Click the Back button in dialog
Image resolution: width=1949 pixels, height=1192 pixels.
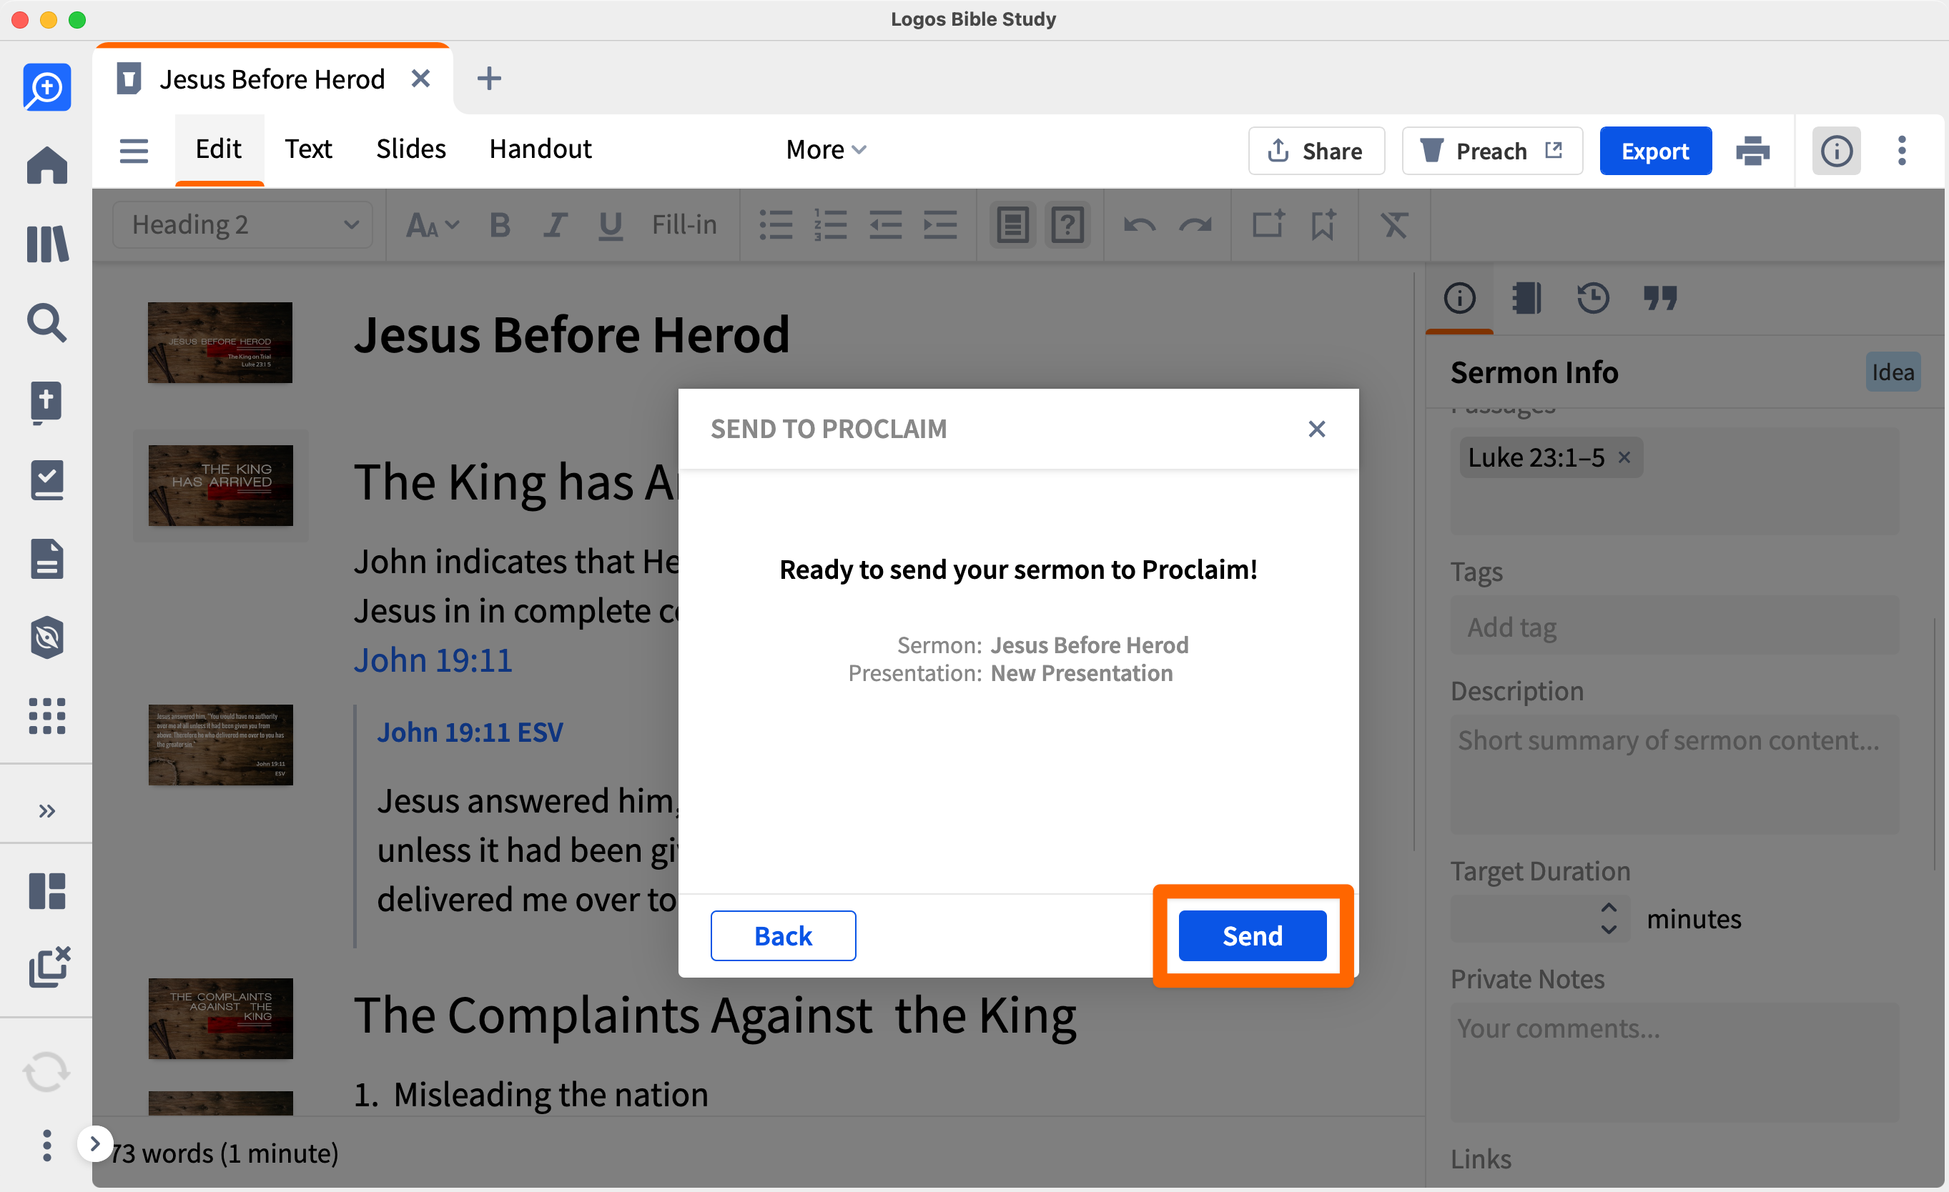tap(782, 936)
